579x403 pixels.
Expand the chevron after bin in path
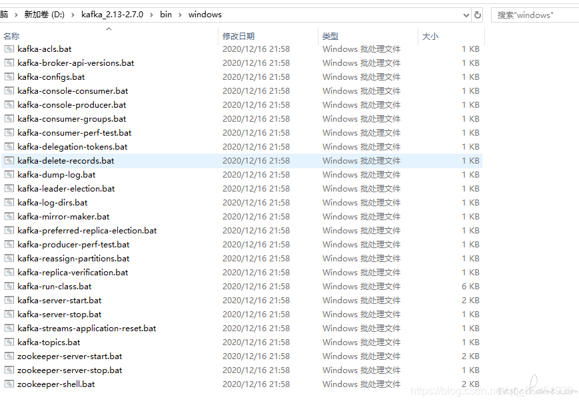click(180, 15)
